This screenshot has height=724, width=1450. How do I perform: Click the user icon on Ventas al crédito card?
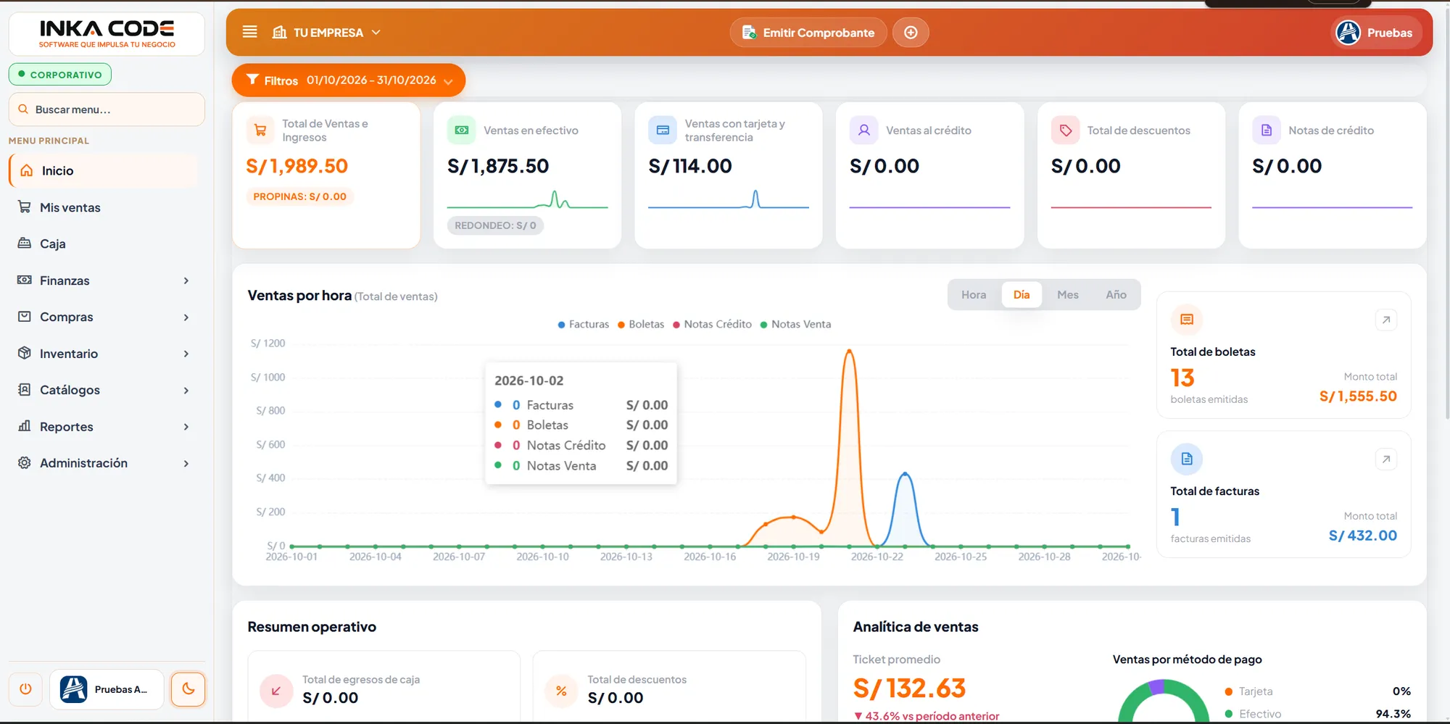click(864, 130)
